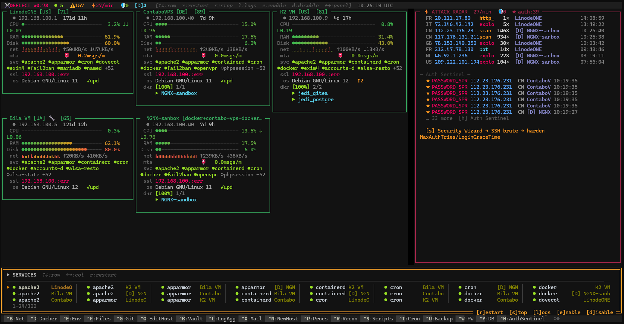Expand +52 more services on LinodeONE

pos(109,68)
